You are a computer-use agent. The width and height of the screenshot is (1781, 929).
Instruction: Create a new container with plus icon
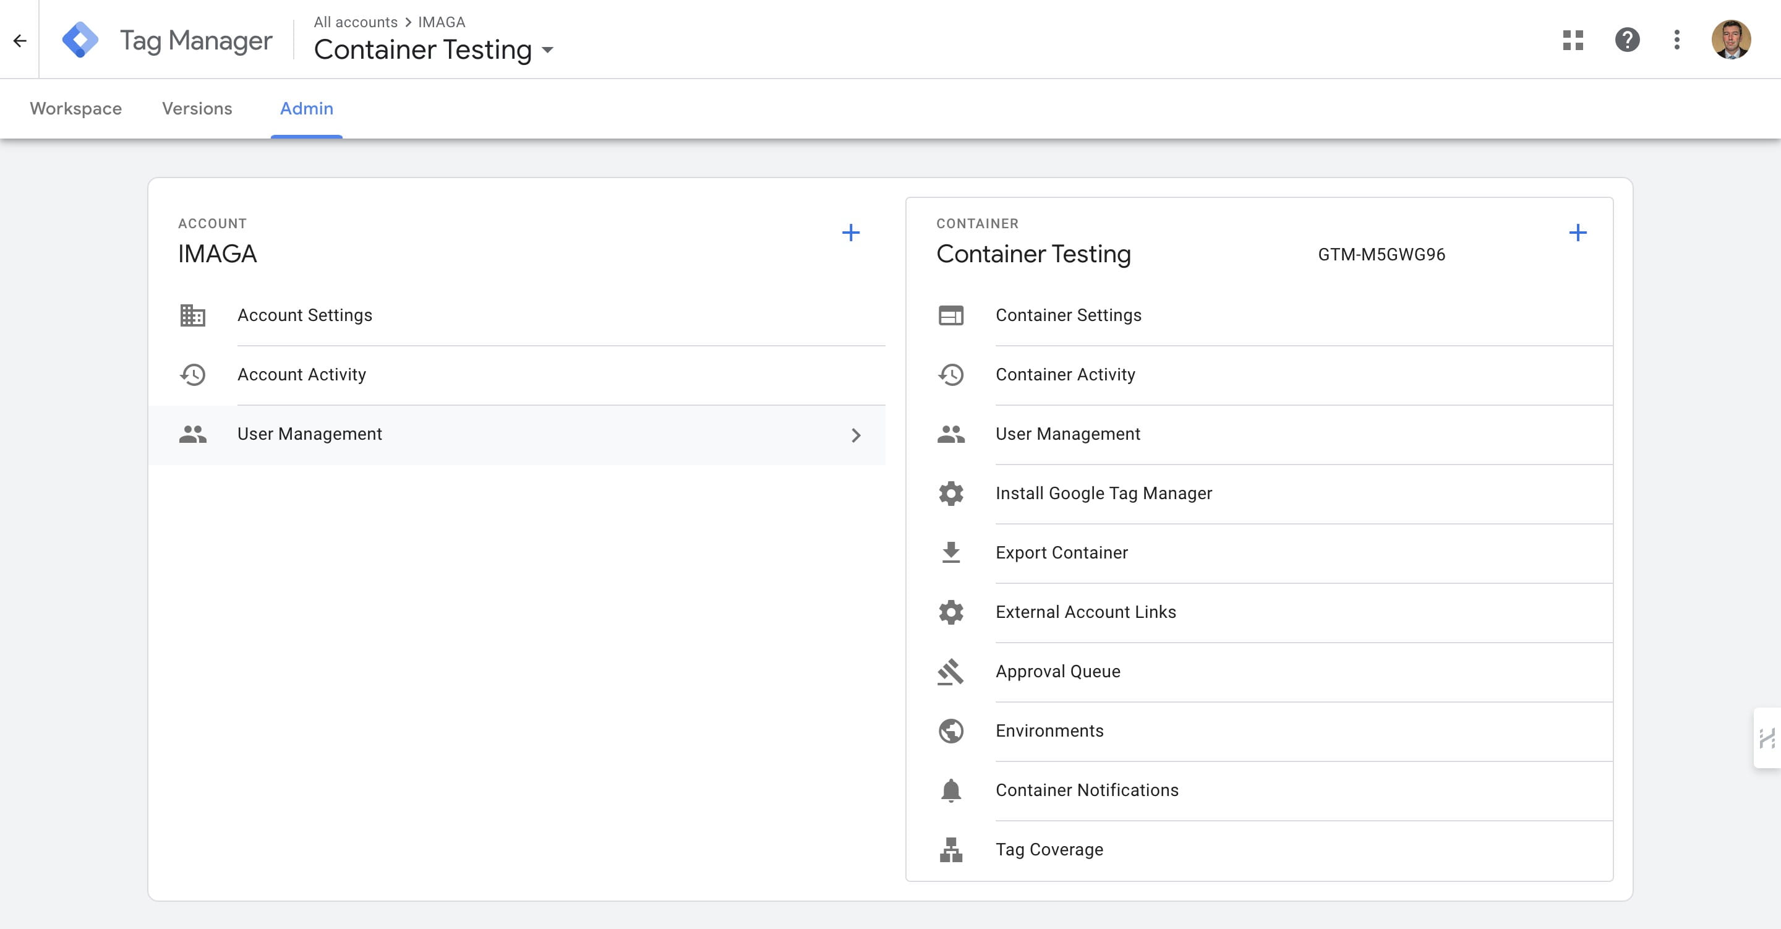tap(1577, 233)
